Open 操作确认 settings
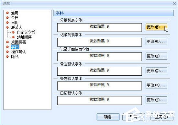178x125 pixels. [18, 52]
